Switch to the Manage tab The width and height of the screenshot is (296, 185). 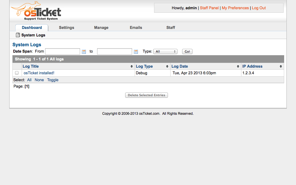click(x=101, y=28)
